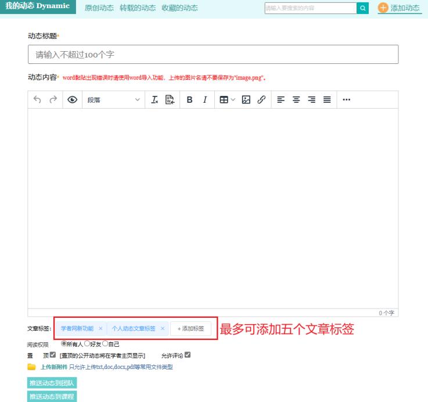The height and width of the screenshot is (402, 428).
Task: Click the undo arrow in editor toolbar
Action: 38,100
